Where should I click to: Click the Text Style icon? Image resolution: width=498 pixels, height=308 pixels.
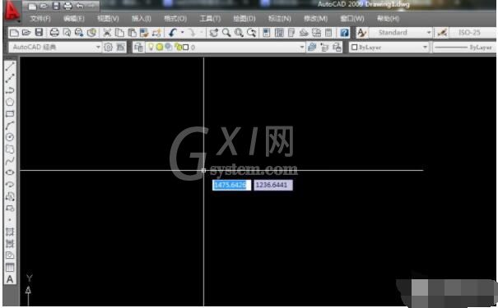coord(361,33)
